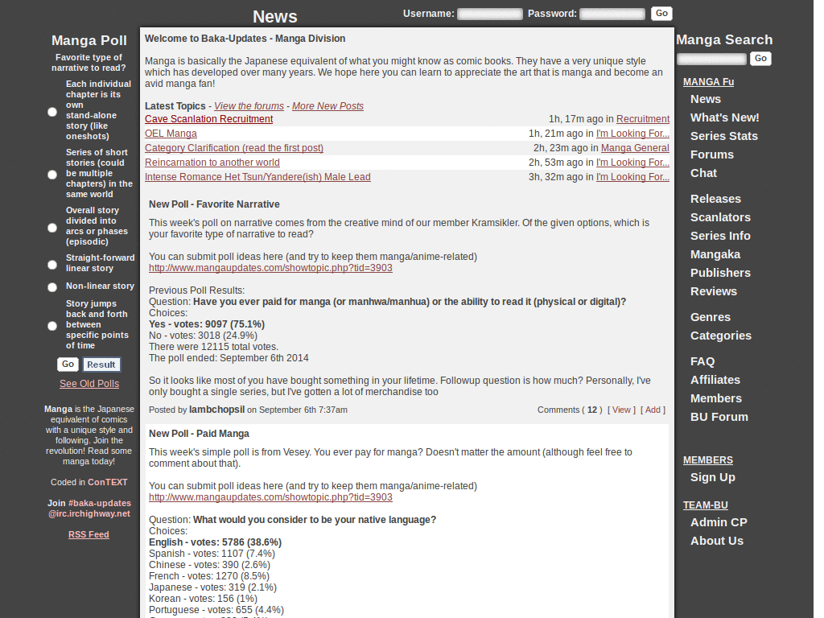824x618 pixels.
Task: Open 'More New Posts' link
Action: click(328, 106)
